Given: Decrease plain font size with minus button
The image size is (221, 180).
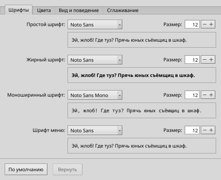Looking at the screenshot, I should click(204, 24).
